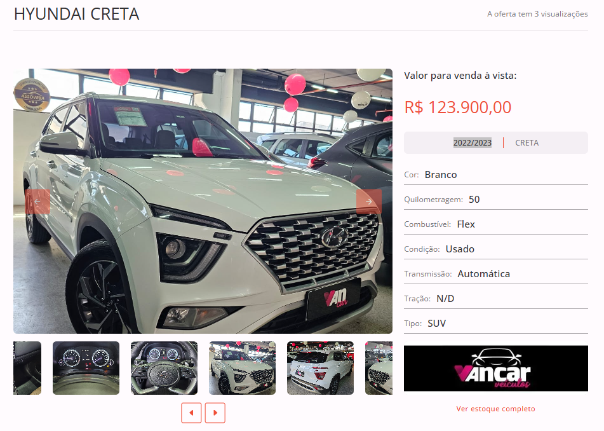
Task: Open the partially visible last thumbnail
Action: [379, 368]
